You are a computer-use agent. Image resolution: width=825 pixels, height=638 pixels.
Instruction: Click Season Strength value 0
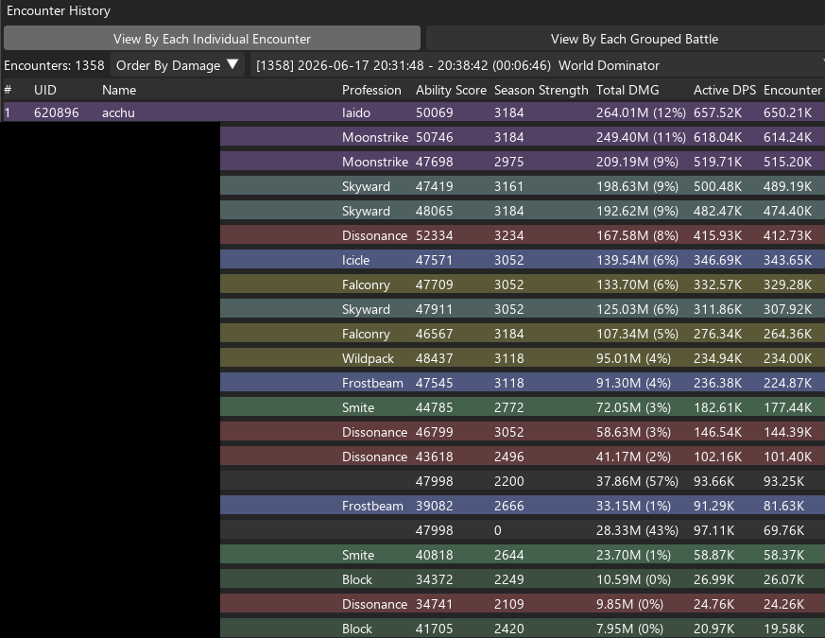(x=498, y=530)
